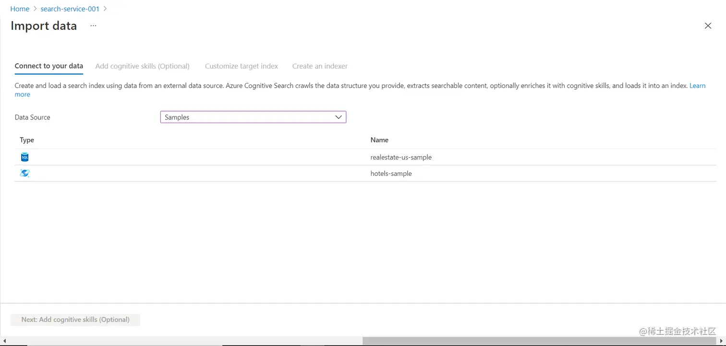Follow the Learn more link
This screenshot has width=726, height=346.
pyautogui.click(x=697, y=86)
